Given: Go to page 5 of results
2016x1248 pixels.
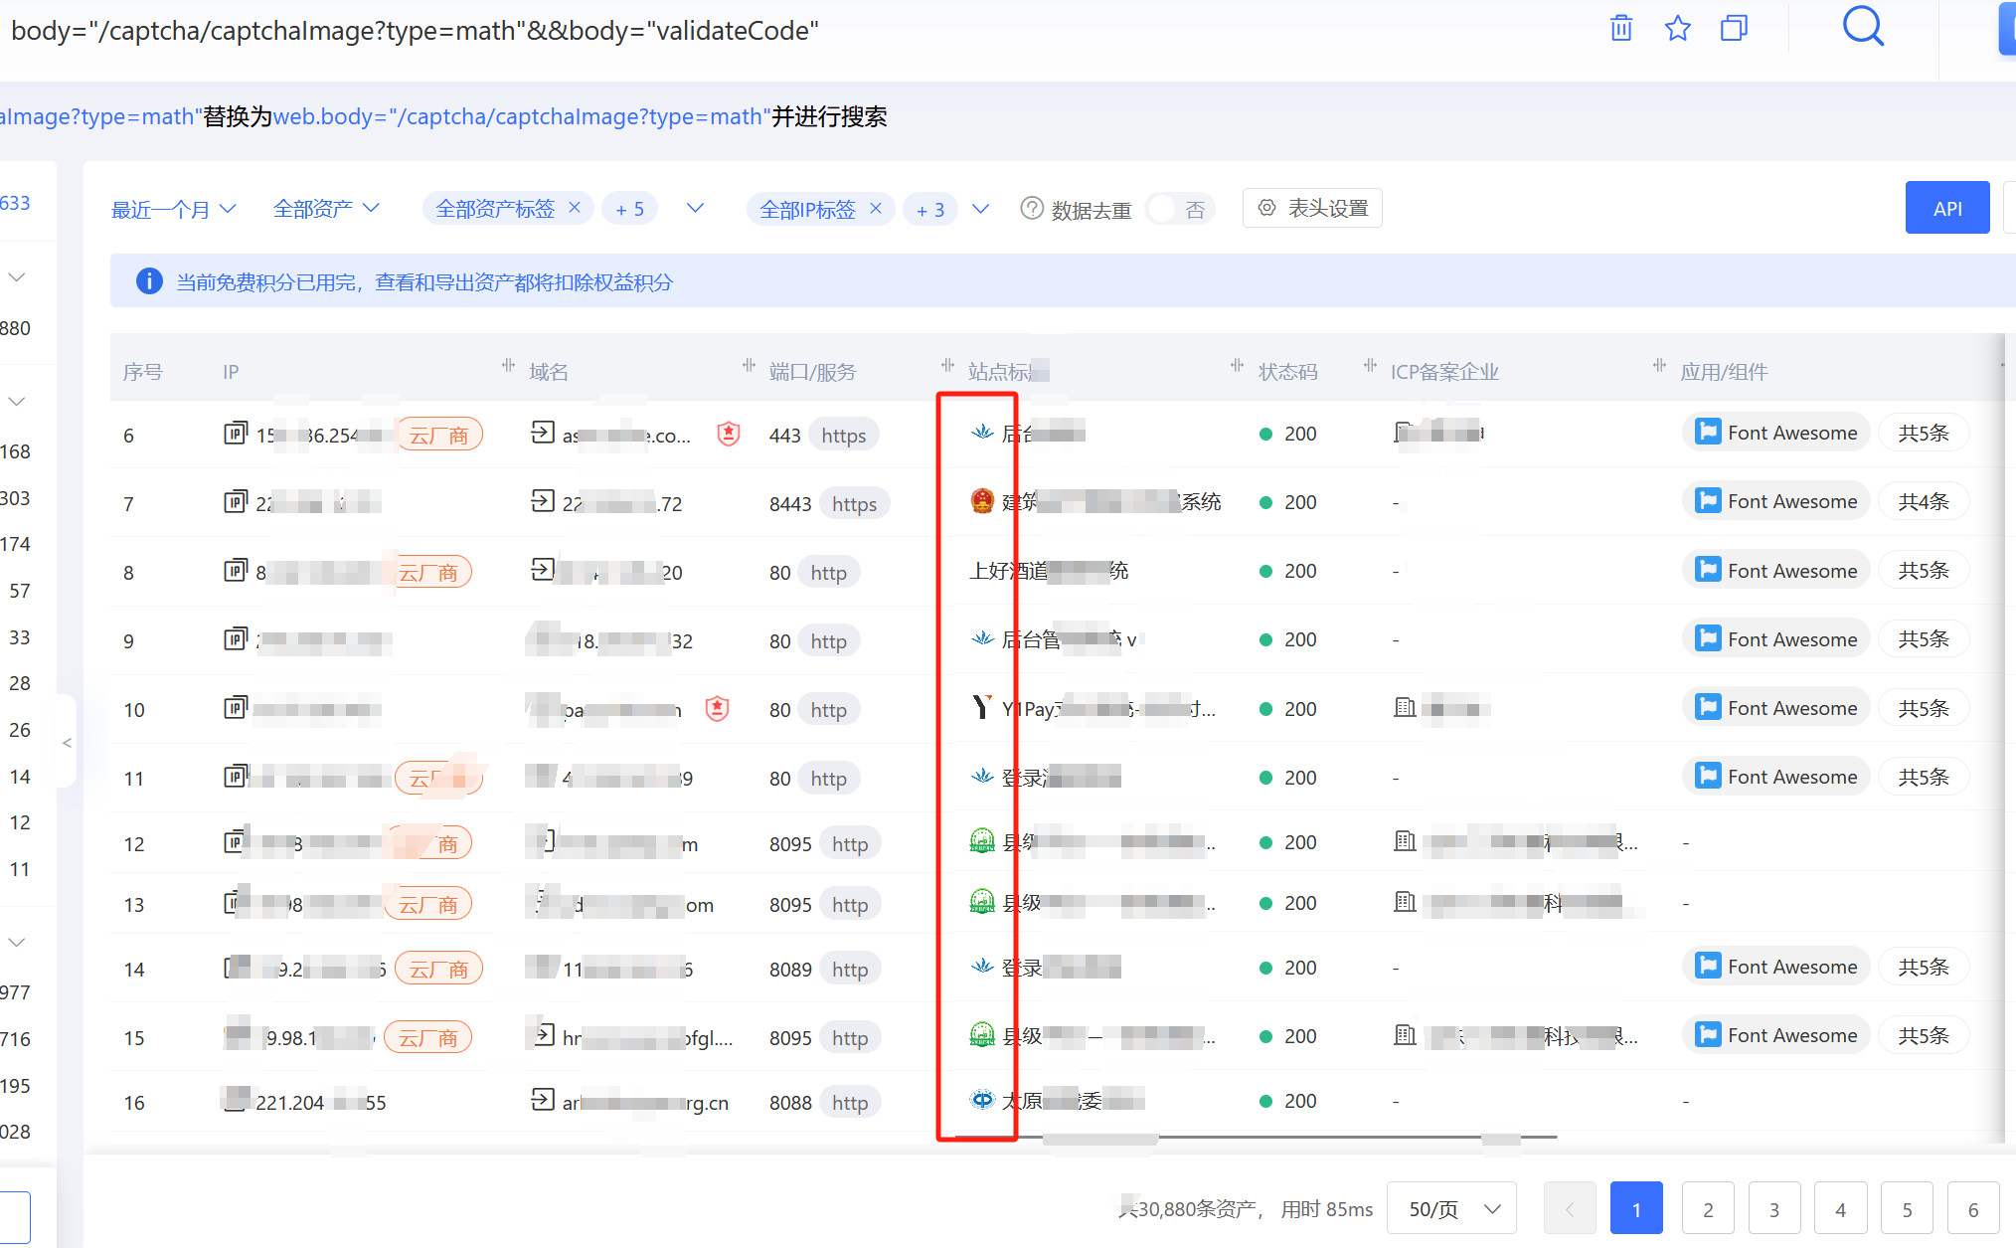Looking at the screenshot, I should coord(1907,1208).
